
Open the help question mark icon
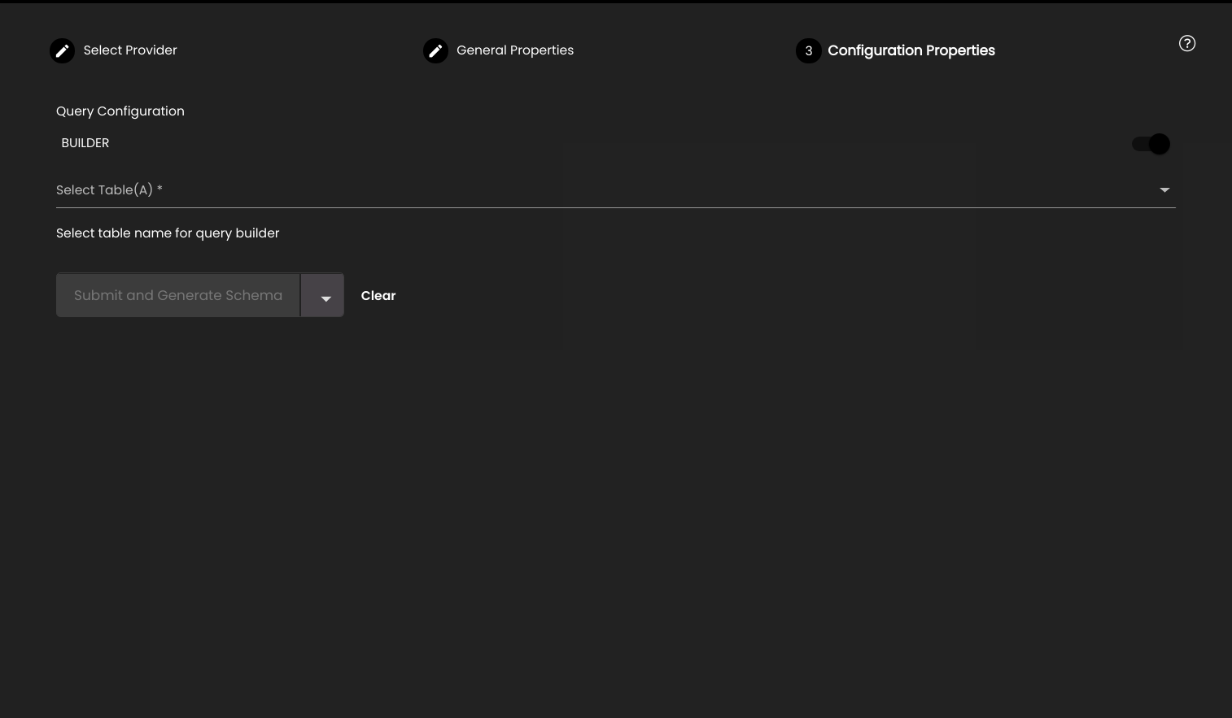(x=1187, y=44)
